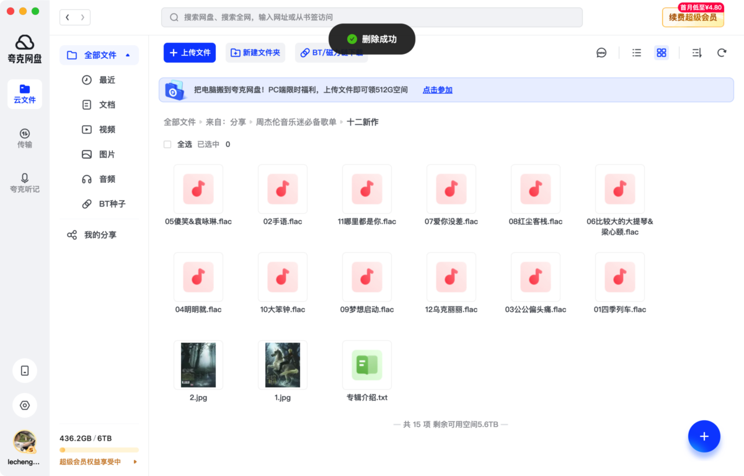Click the search input field
The width and height of the screenshot is (744, 476).
372,17
